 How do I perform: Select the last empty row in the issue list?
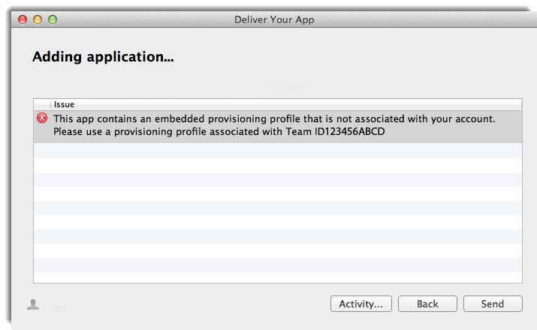[x=278, y=276]
